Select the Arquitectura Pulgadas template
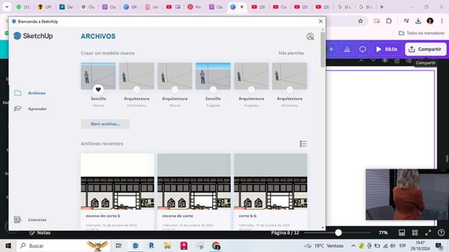 (251, 76)
